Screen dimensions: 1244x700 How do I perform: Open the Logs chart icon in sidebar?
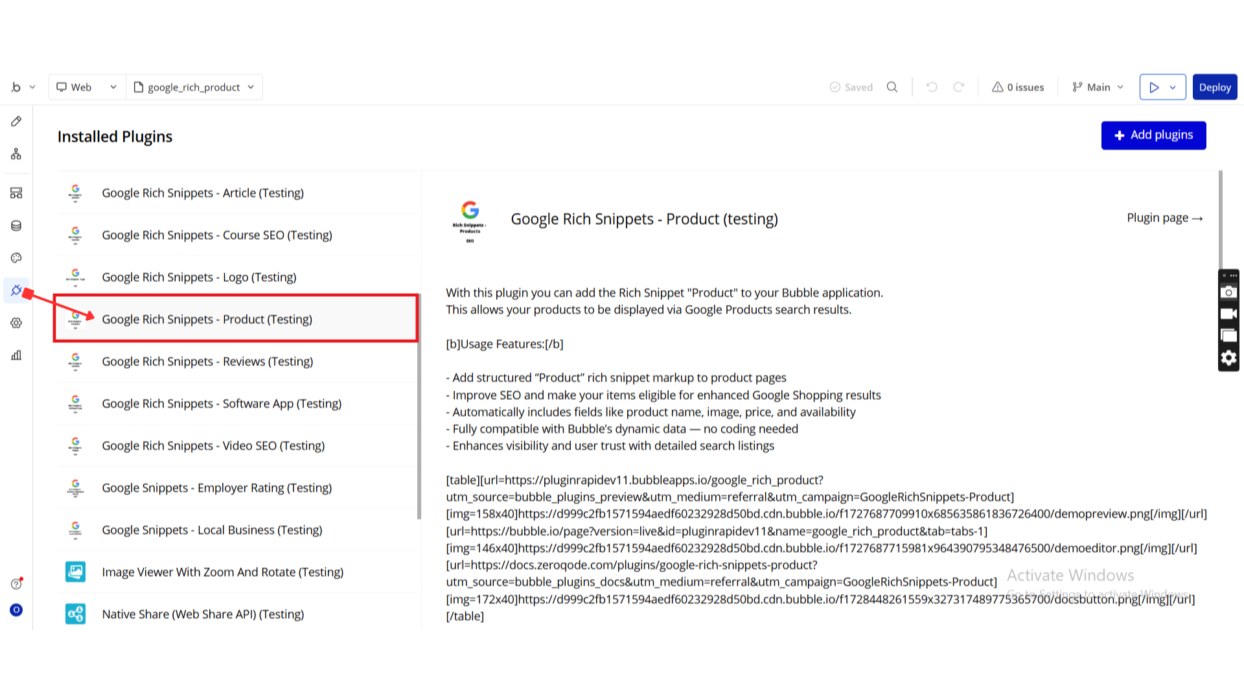click(16, 355)
